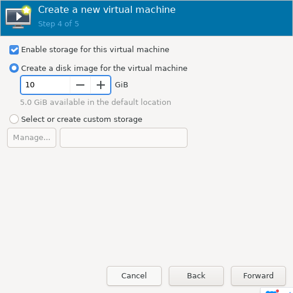This screenshot has height=293, width=293.
Task: Click the disk size field showing 10
Action: click(45, 85)
